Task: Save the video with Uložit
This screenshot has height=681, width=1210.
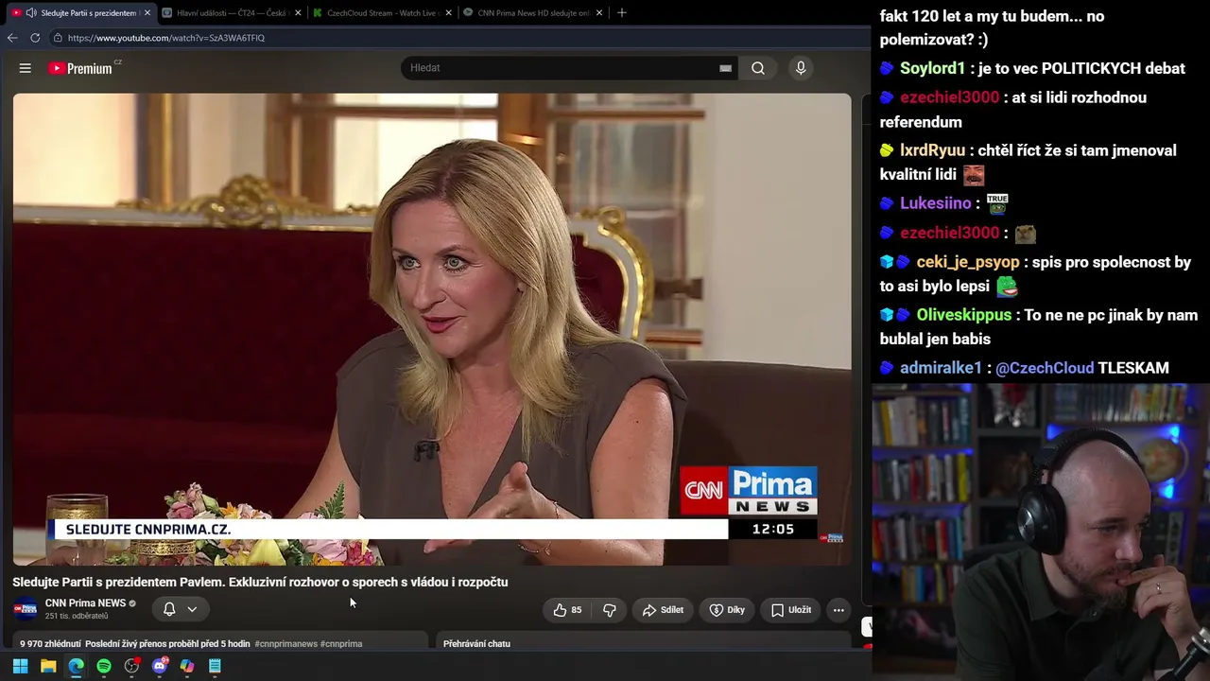Action: coord(791,610)
